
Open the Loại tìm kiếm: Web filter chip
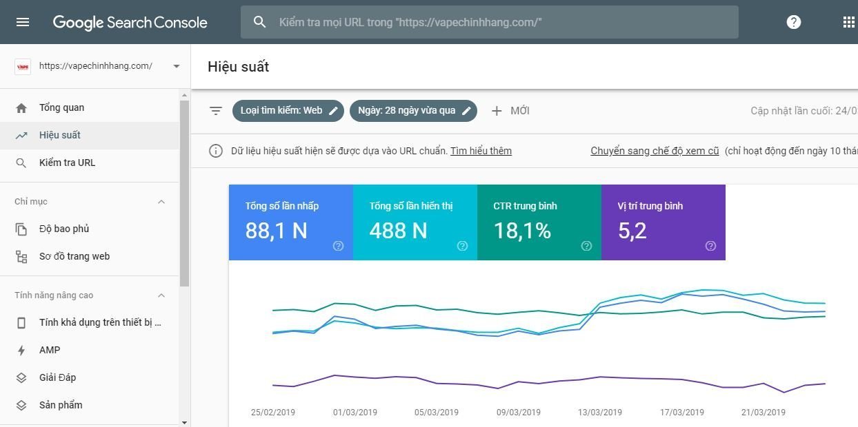coord(288,110)
